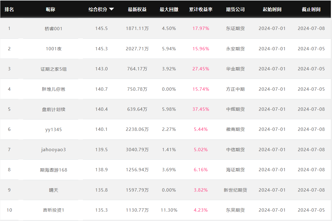Open trader 证期之家5组 nickname
This screenshot has width=332, height=221.
54,69
